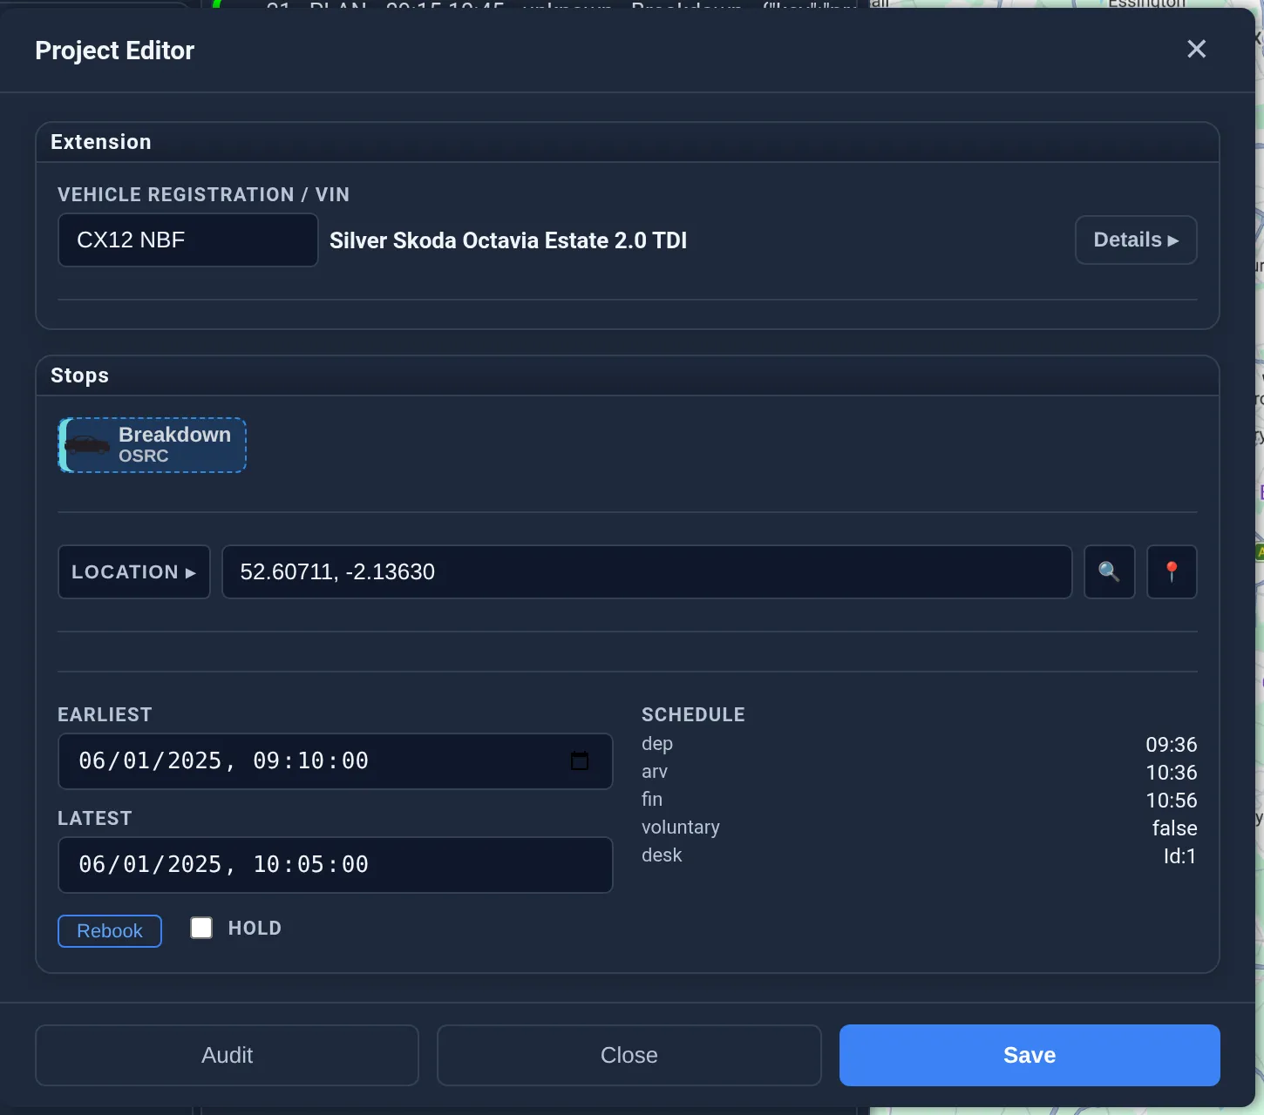The image size is (1264, 1115).
Task: Save the project changes
Action: [1030, 1055]
